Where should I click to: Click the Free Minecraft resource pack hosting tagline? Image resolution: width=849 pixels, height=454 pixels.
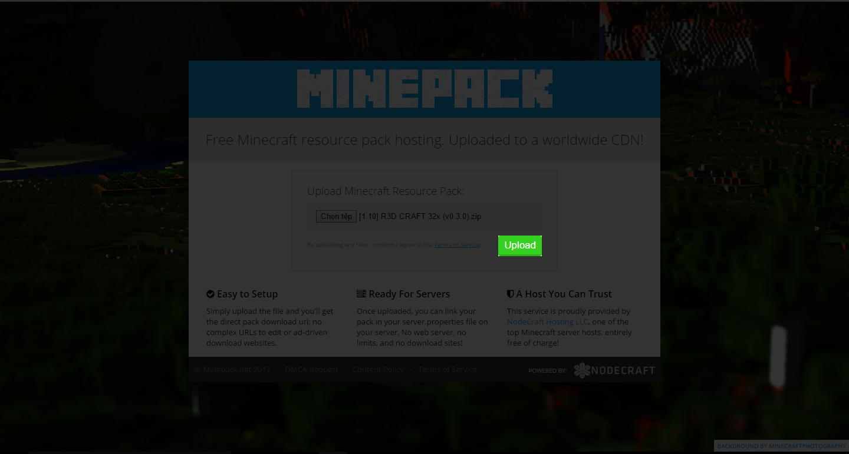424,140
